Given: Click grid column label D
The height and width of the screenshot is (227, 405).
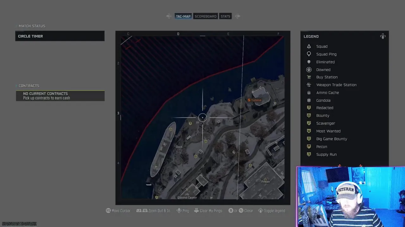Looking at the screenshot, I should [178, 34].
